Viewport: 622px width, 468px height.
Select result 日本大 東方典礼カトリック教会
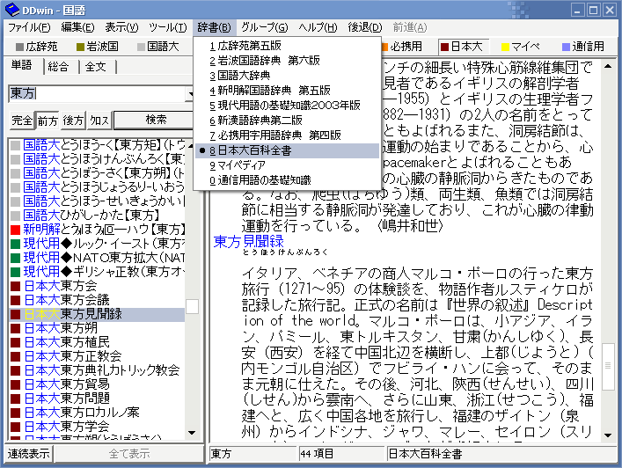(97, 370)
